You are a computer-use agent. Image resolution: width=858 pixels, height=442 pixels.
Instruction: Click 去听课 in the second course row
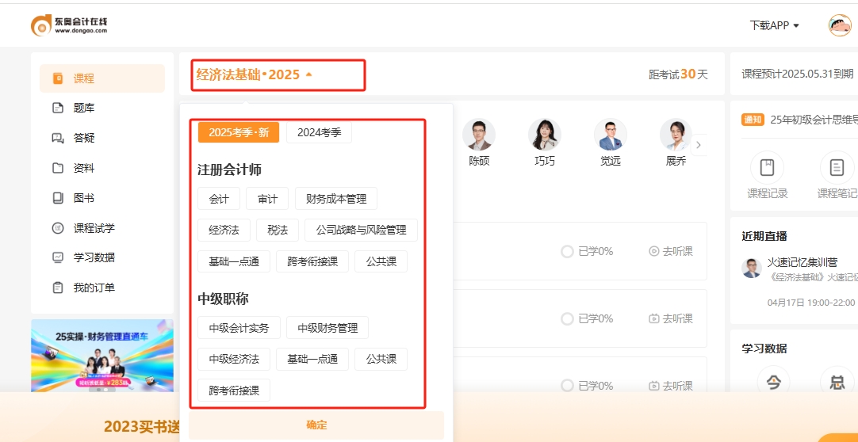tap(671, 318)
